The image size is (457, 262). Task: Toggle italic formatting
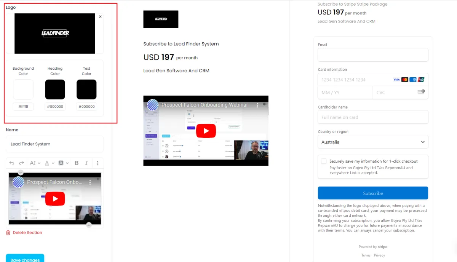[x=86, y=163]
